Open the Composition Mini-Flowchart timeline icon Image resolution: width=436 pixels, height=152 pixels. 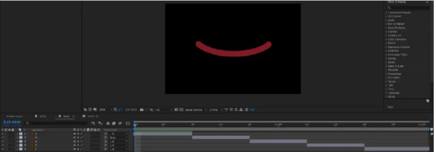click(x=93, y=123)
